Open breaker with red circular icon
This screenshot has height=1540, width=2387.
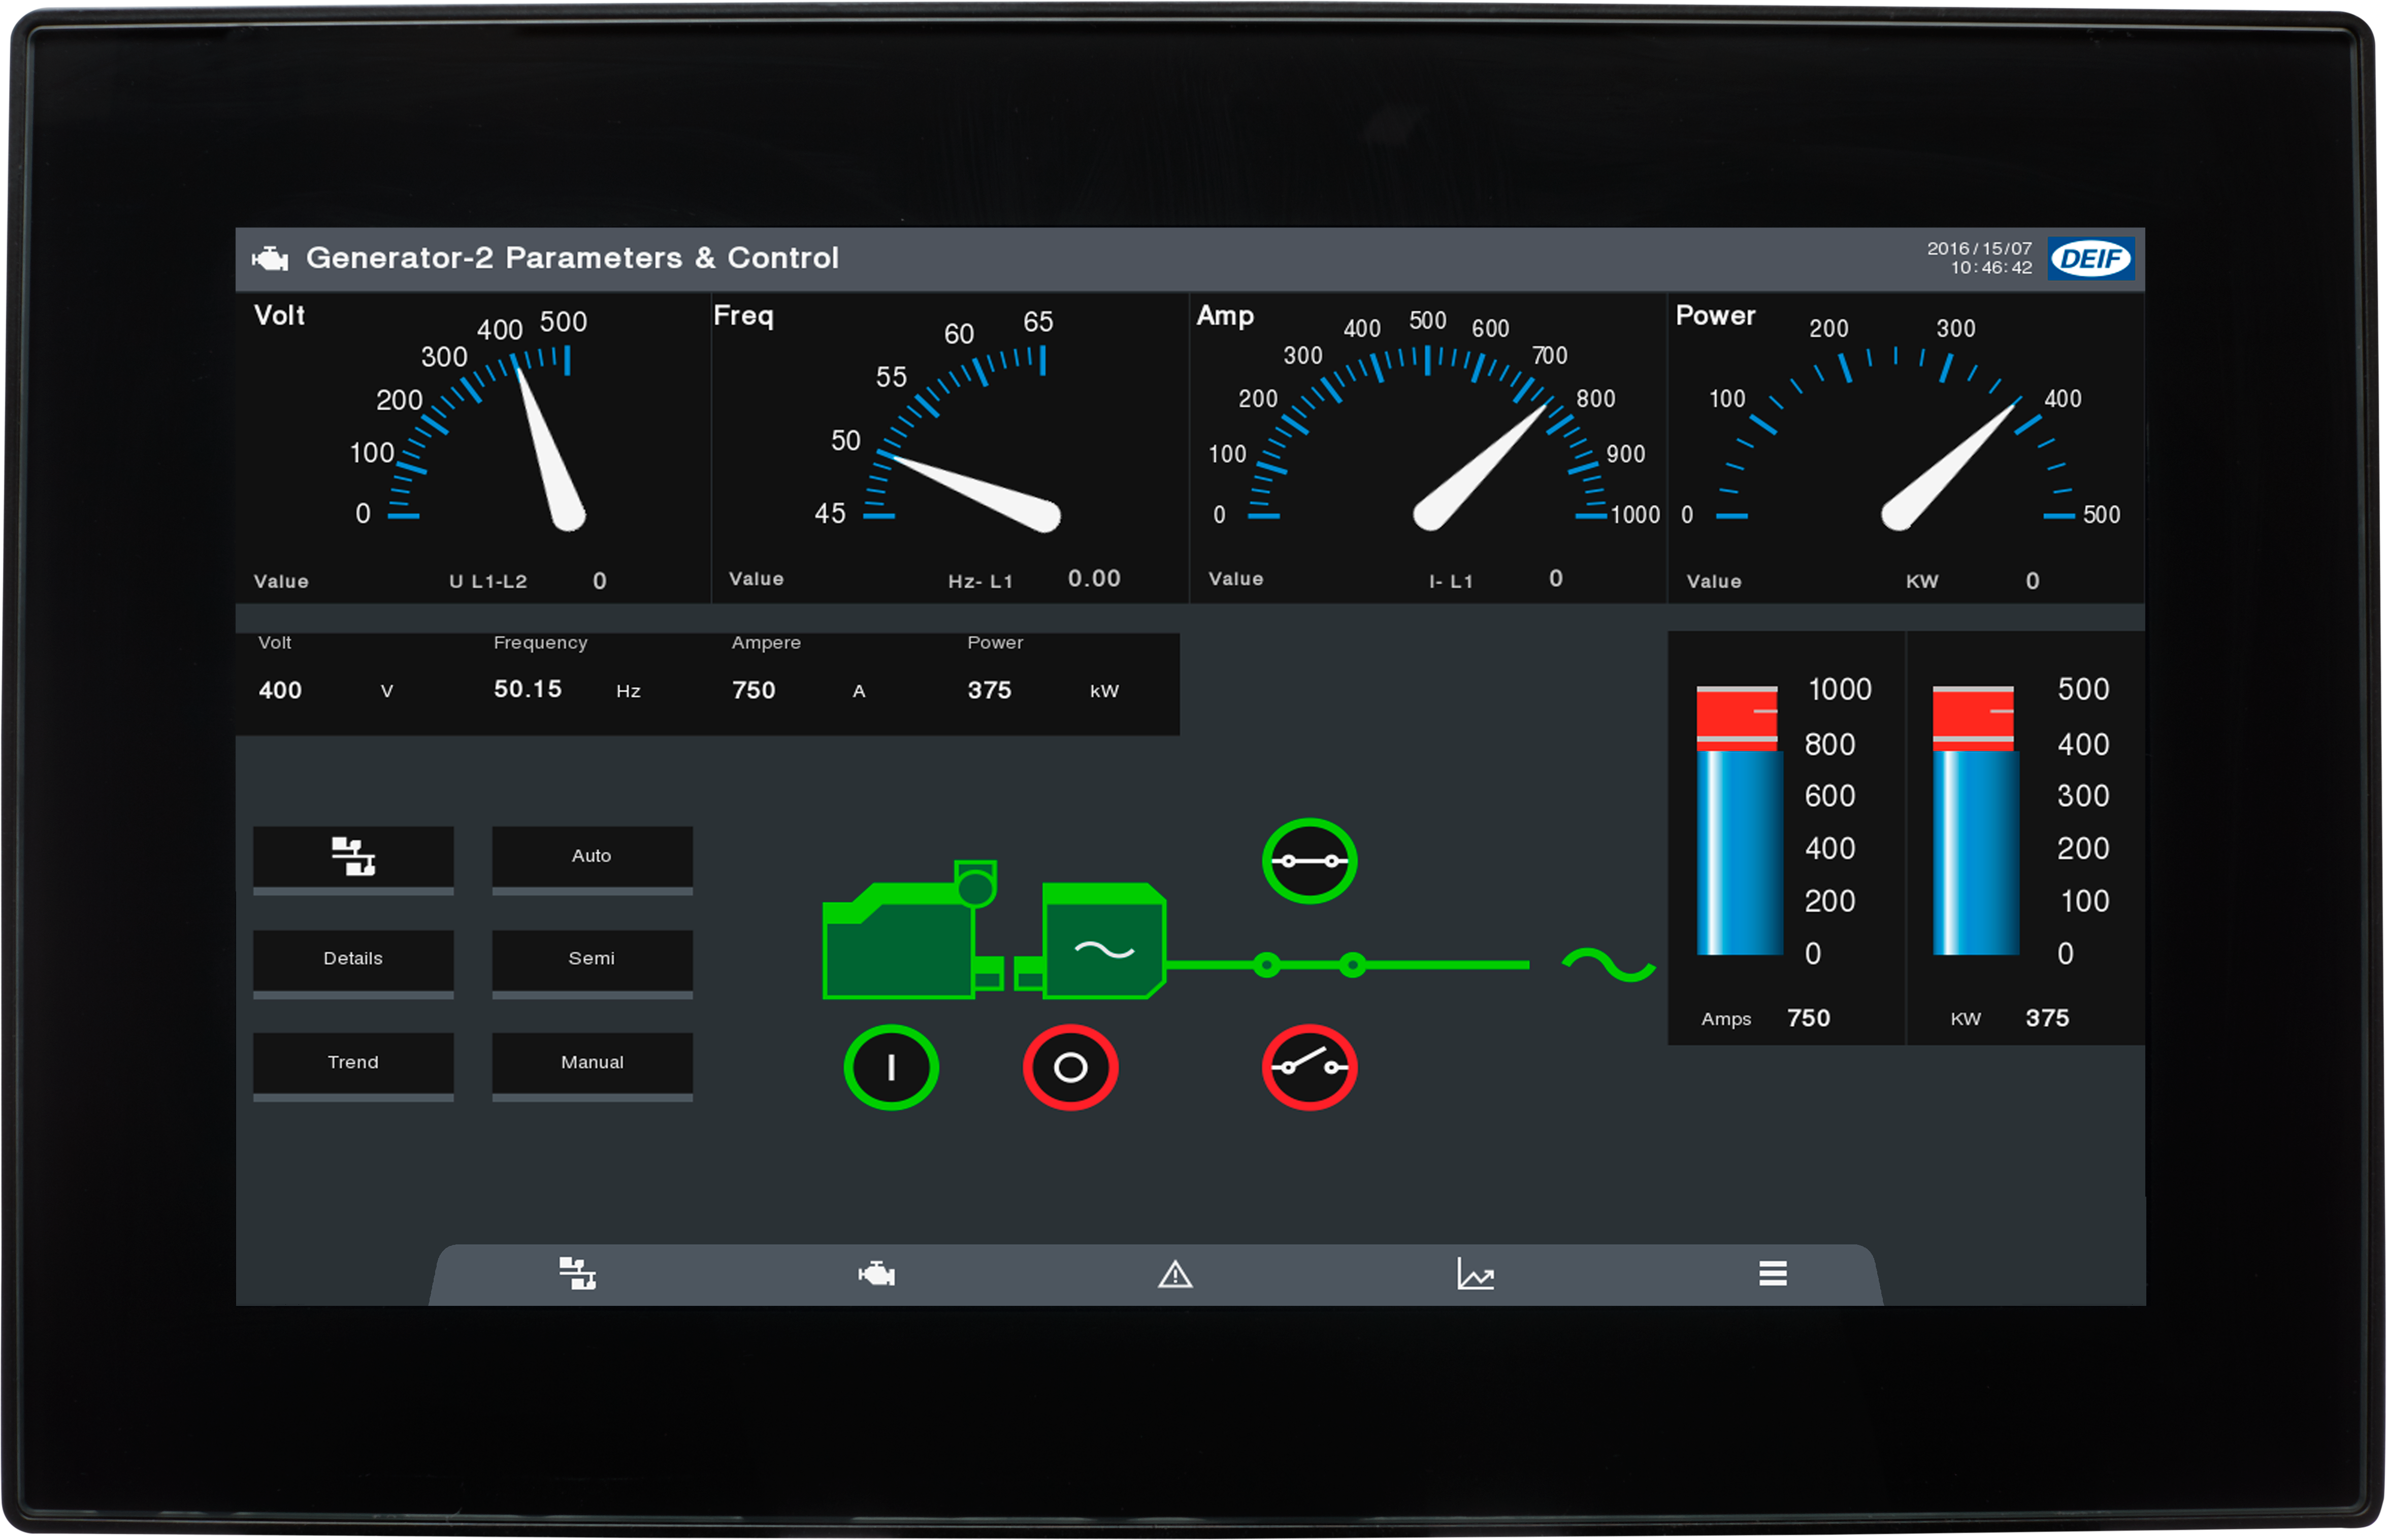[1309, 1067]
